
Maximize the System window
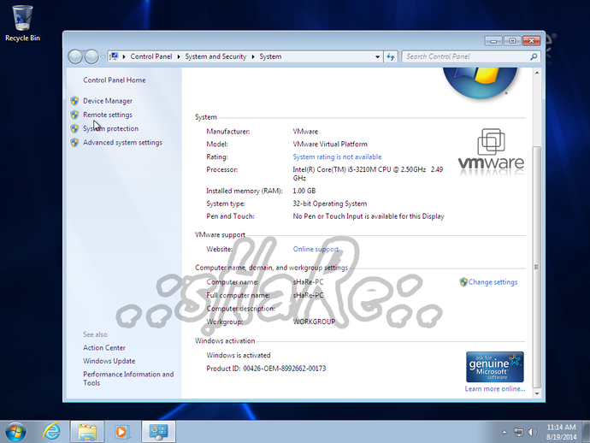pos(512,40)
